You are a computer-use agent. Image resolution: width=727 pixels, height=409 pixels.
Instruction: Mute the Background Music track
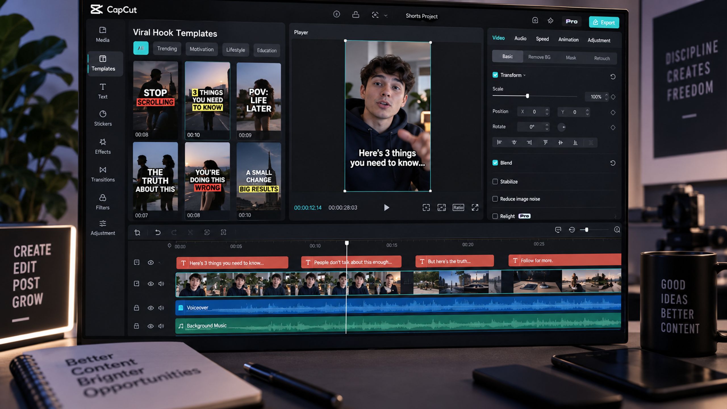tap(161, 326)
